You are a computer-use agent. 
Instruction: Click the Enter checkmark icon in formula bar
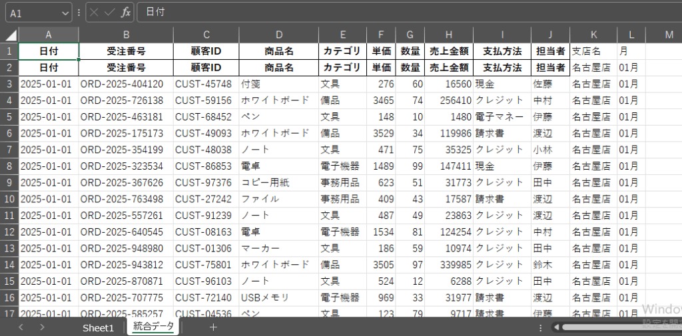click(110, 12)
